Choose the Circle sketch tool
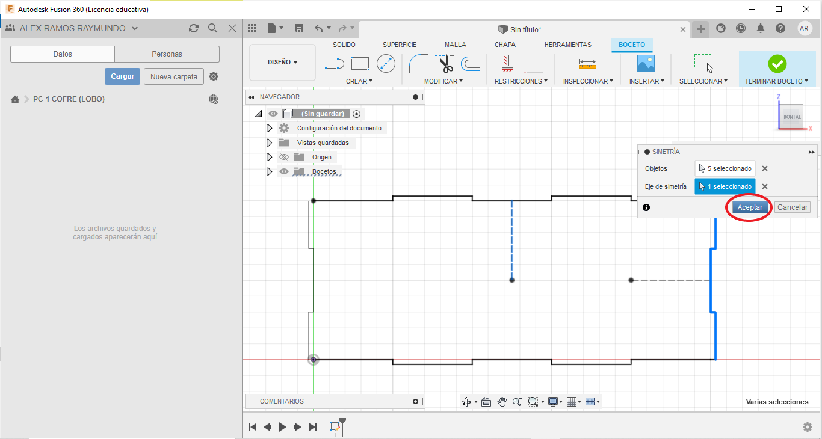822x439 pixels. point(386,64)
